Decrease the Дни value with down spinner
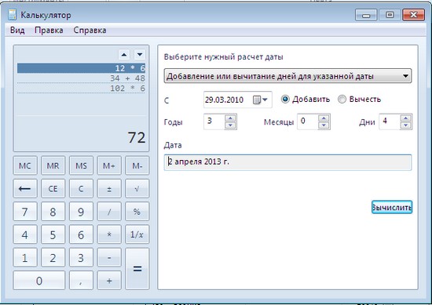 click(405, 125)
